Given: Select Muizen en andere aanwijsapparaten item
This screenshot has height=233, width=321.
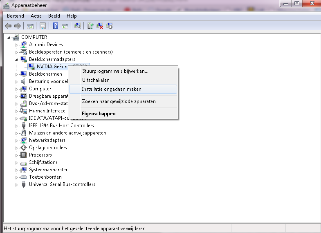Looking at the screenshot, I should [x=67, y=133].
